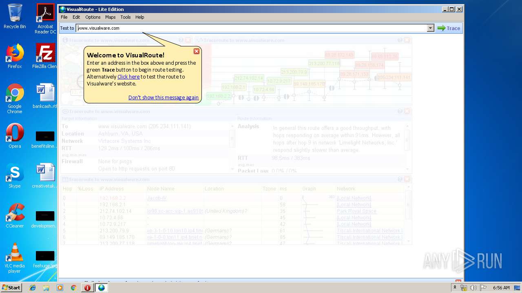
Task: Open the FileZilla Client desktop shortcut
Action: pos(45,56)
